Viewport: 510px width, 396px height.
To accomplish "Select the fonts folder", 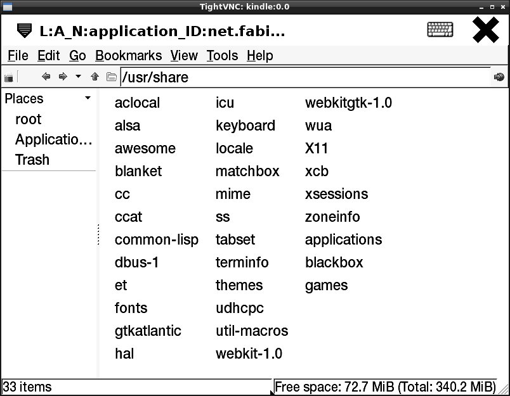I will point(131,308).
